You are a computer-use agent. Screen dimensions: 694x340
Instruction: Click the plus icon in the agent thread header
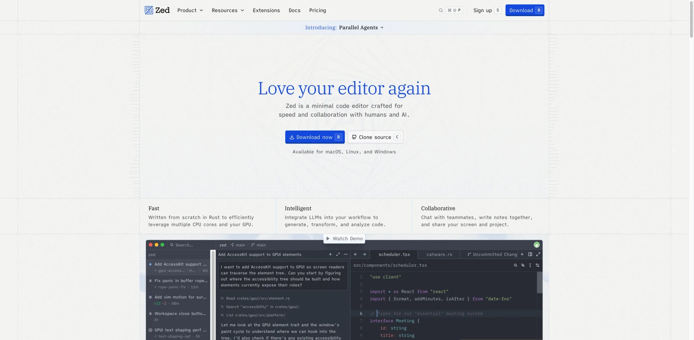(x=330, y=254)
